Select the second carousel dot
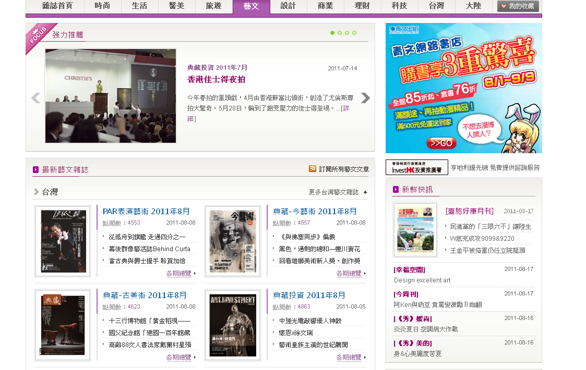 coord(340,33)
